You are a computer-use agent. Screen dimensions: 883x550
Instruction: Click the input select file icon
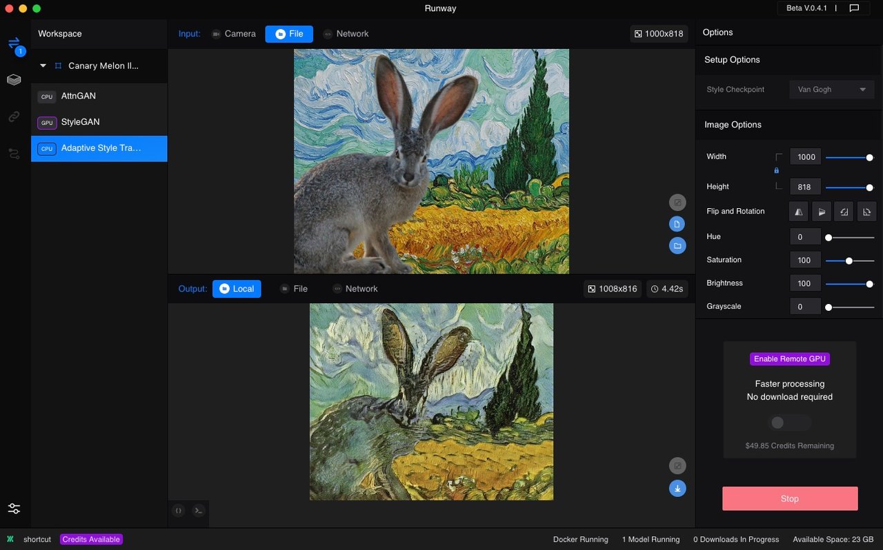[677, 224]
